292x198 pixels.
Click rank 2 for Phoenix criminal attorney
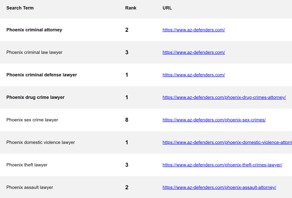127,30
